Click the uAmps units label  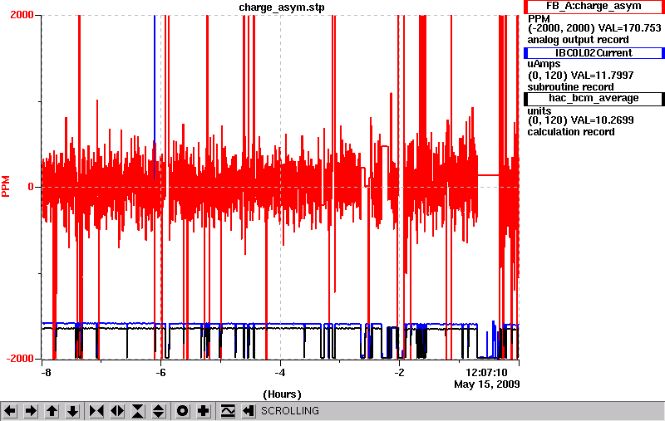[544, 64]
